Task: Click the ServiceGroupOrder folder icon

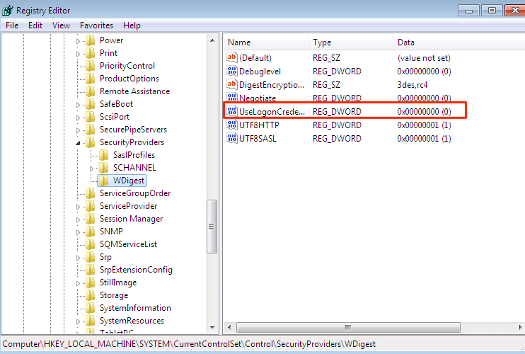Action: [90, 193]
